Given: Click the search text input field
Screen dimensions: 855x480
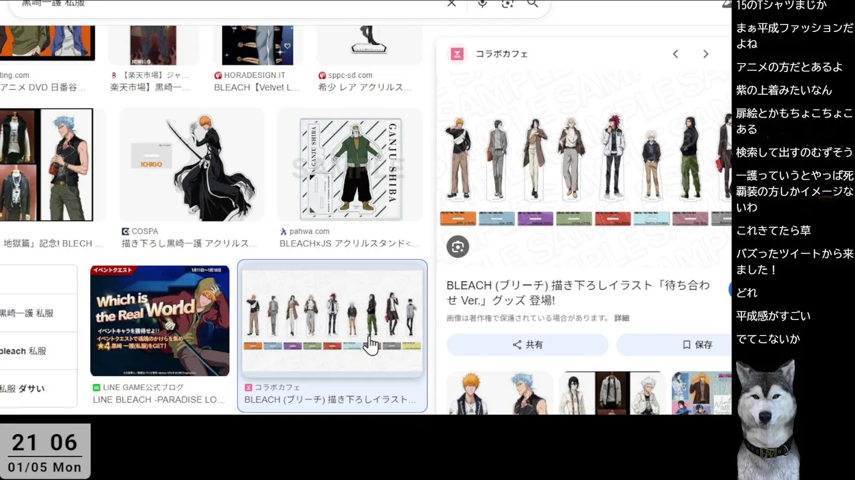Looking at the screenshot, I should click(227, 3).
